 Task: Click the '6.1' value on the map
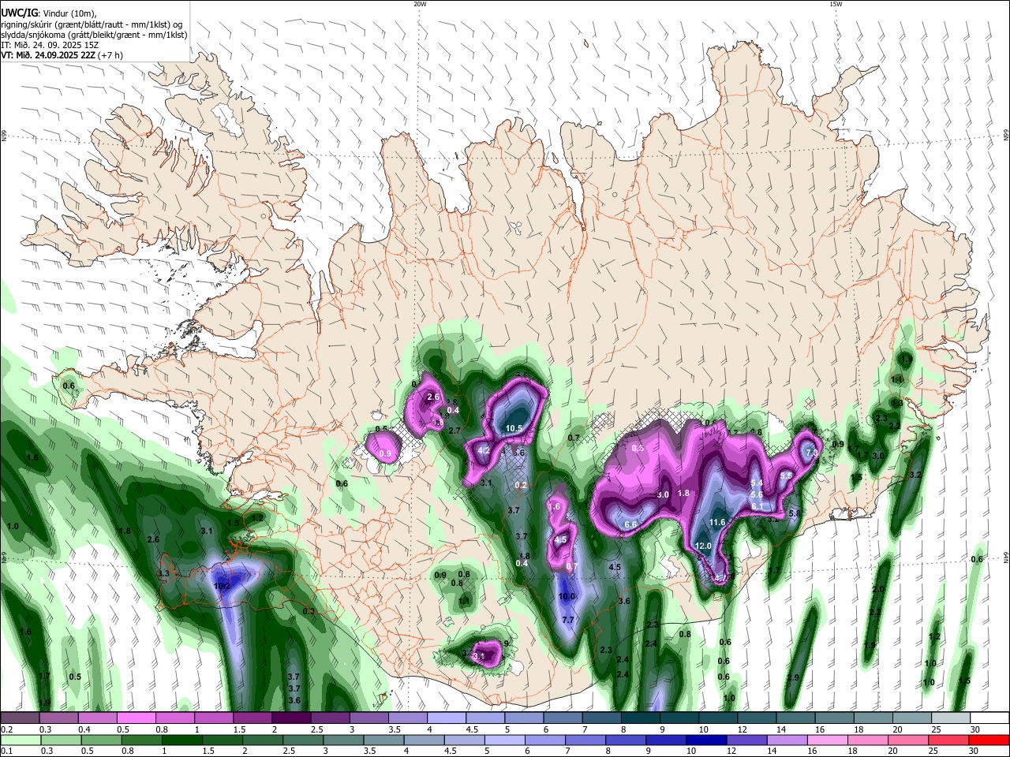coord(757,506)
